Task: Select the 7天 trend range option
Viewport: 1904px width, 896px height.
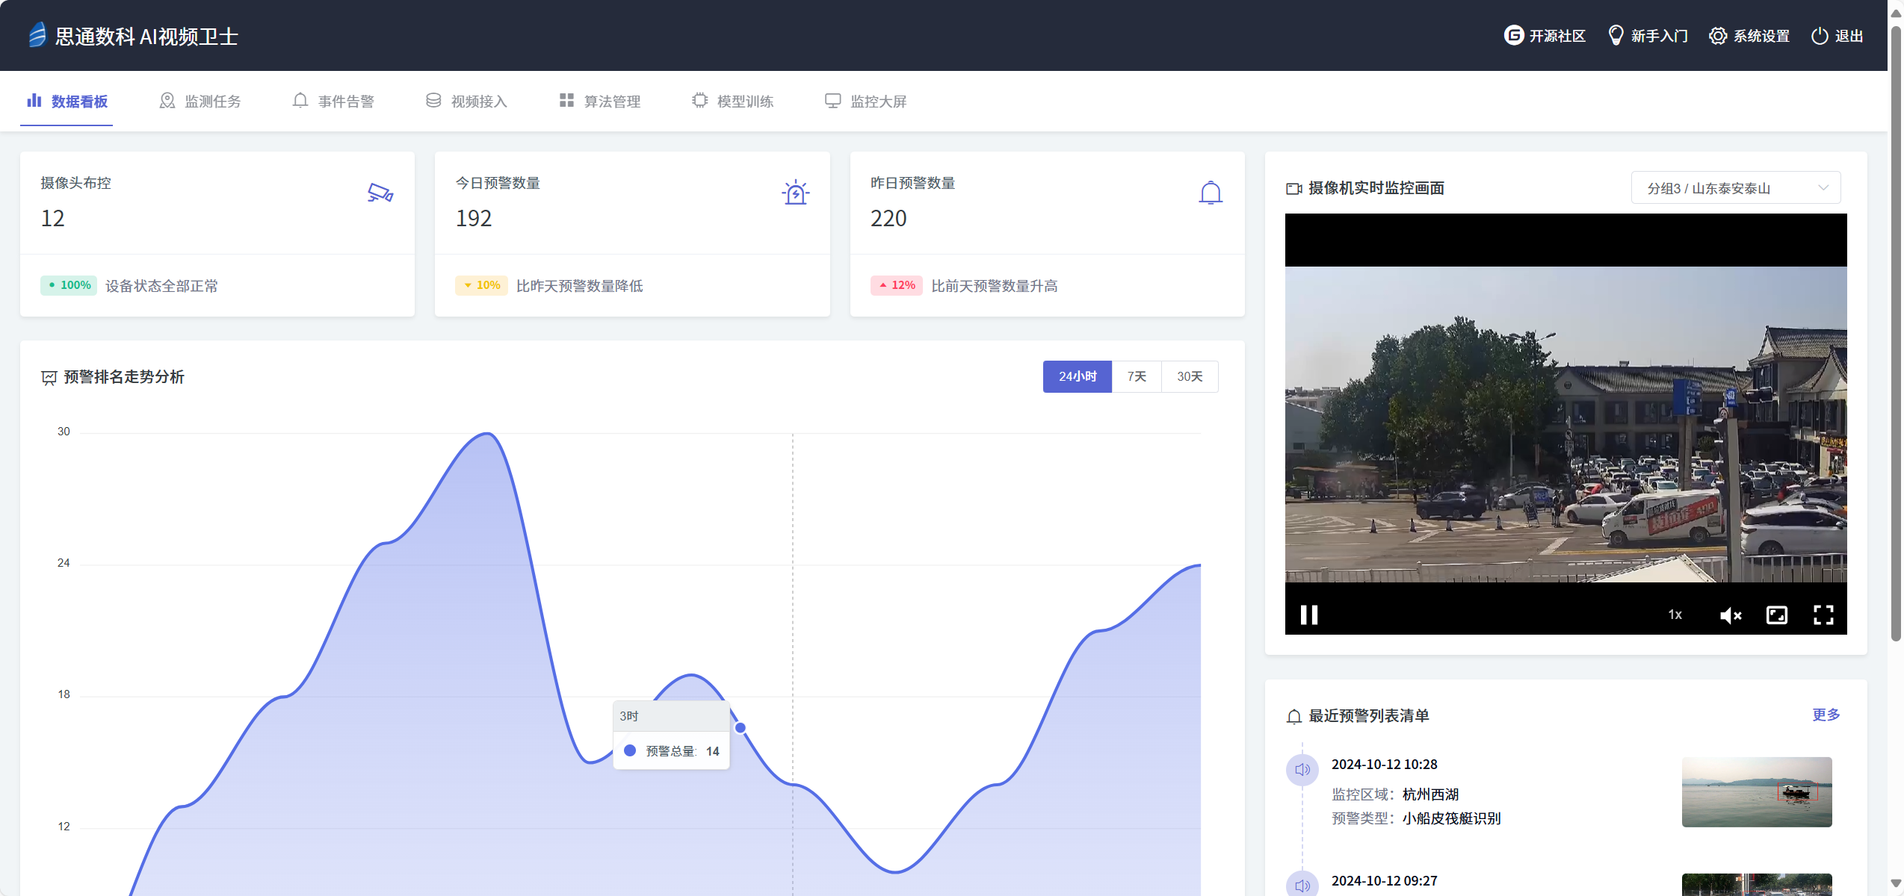Action: click(x=1137, y=376)
